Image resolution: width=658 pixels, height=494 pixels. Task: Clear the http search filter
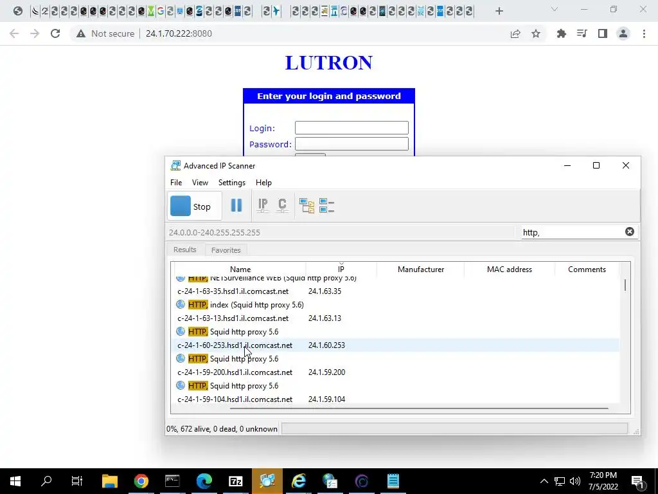630,232
